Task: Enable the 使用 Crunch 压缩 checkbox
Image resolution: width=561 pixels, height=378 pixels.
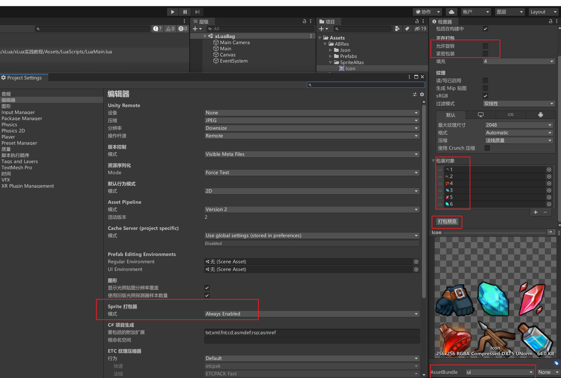Action: tap(487, 148)
